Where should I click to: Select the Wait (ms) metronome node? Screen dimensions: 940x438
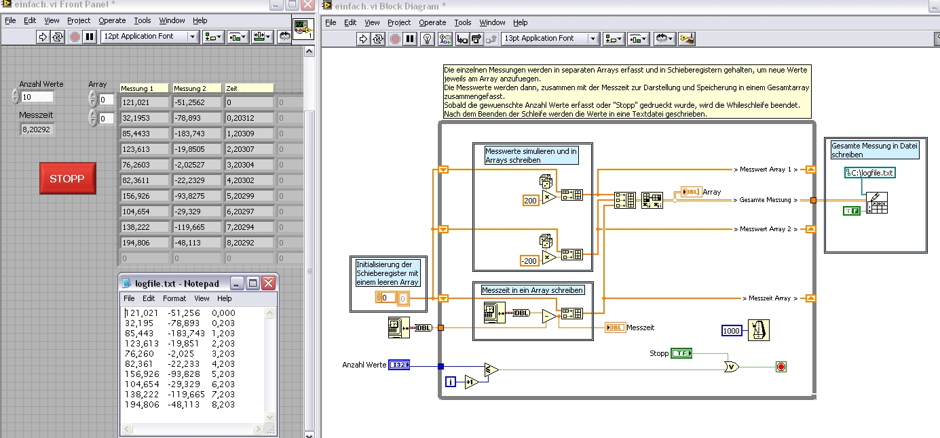pos(758,330)
